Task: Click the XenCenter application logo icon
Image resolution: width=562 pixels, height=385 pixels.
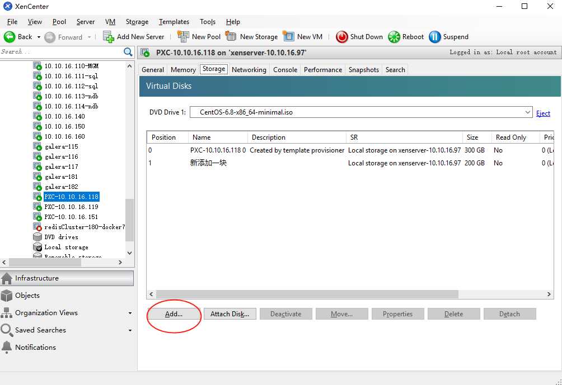Action: pos(7,6)
